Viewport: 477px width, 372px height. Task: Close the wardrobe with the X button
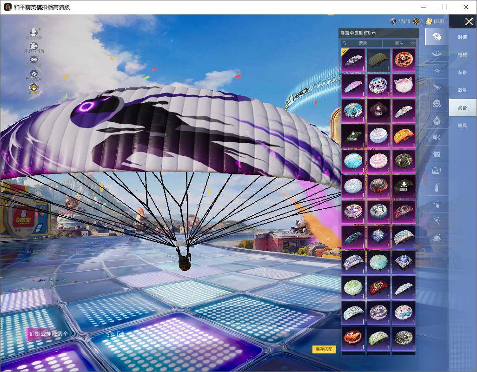click(x=469, y=21)
